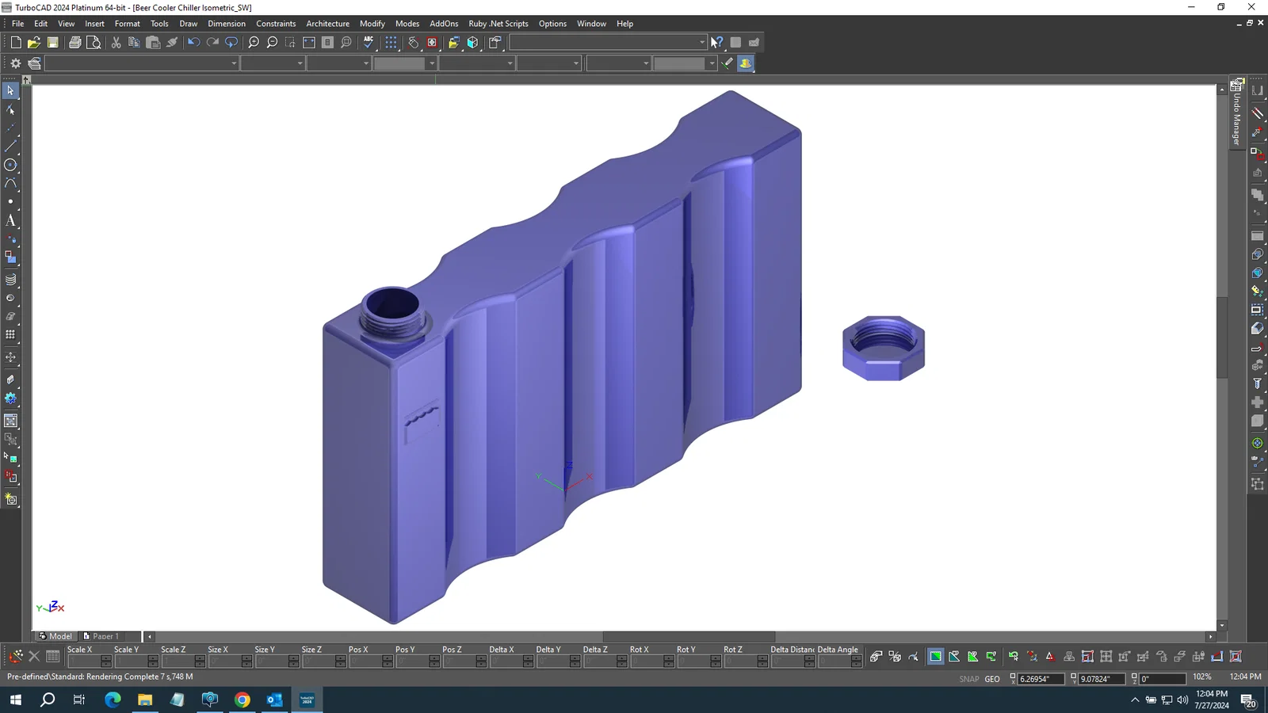The width and height of the screenshot is (1268, 713).
Task: Open the Modify menu
Action: (372, 24)
